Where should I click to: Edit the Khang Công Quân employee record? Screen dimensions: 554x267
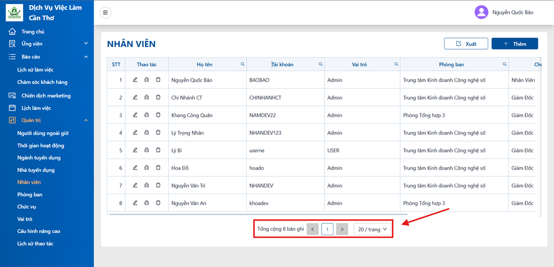(x=135, y=115)
